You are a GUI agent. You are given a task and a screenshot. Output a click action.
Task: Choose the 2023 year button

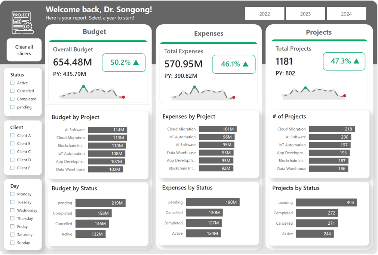[305, 14]
